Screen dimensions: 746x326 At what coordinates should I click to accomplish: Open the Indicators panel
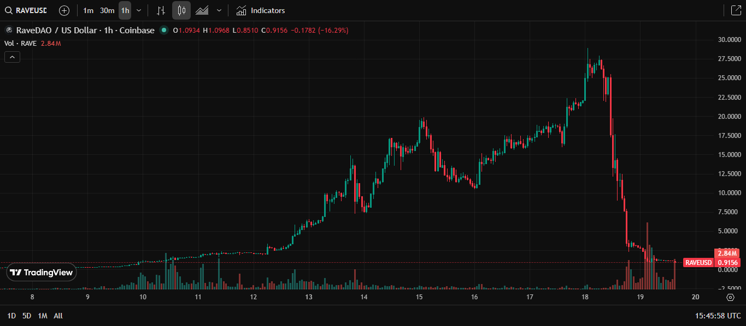[x=261, y=10]
